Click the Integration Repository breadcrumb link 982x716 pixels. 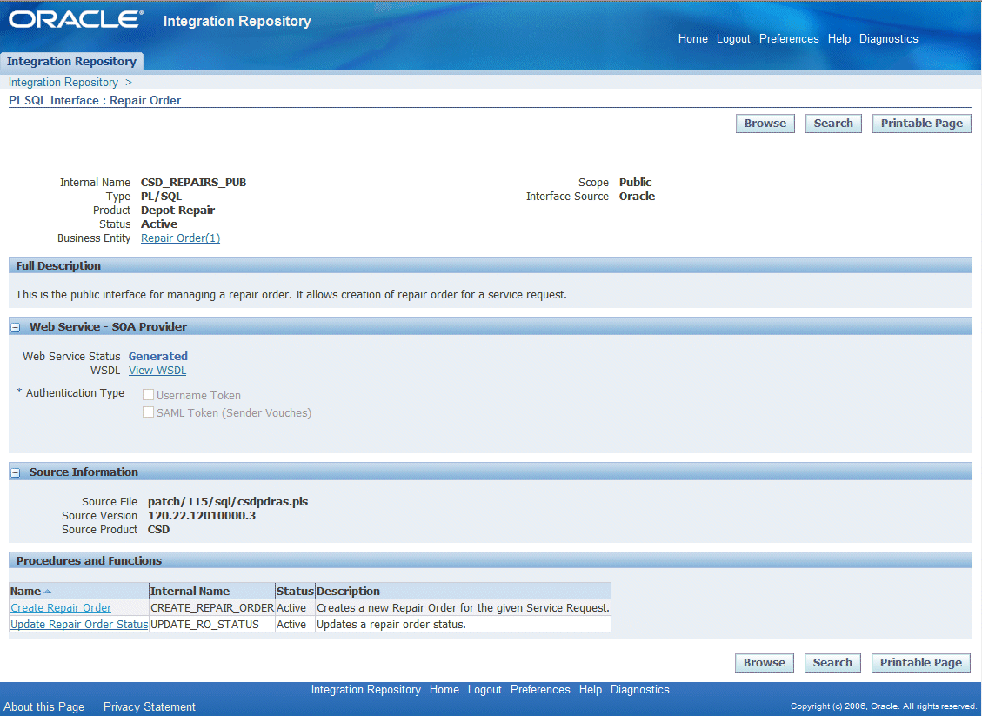point(63,82)
